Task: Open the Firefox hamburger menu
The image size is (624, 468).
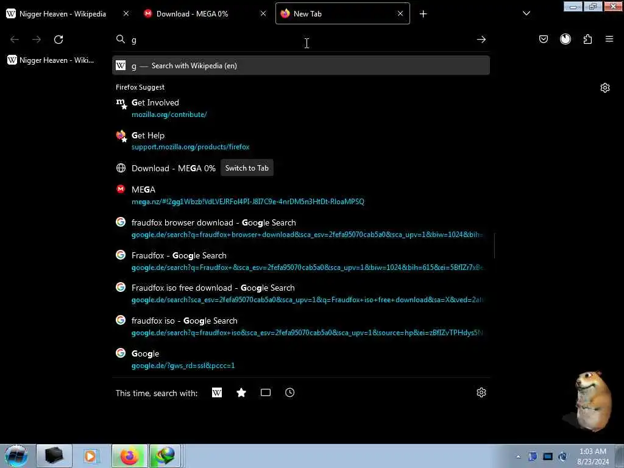Action: (609, 39)
